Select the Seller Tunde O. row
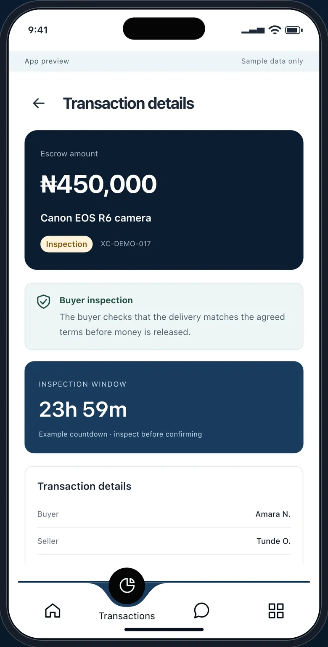This screenshot has height=647, width=328. tap(164, 541)
